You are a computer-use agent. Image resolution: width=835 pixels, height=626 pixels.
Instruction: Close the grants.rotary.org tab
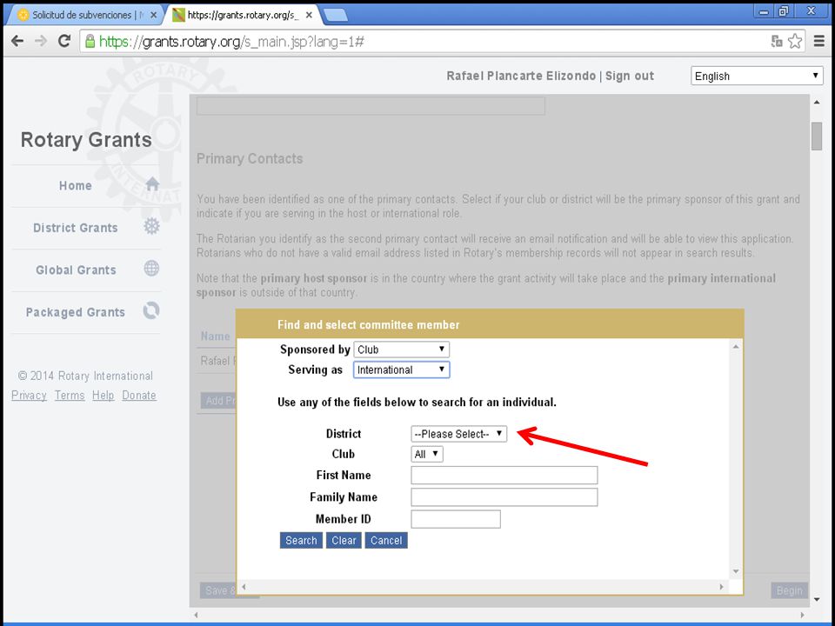point(309,15)
